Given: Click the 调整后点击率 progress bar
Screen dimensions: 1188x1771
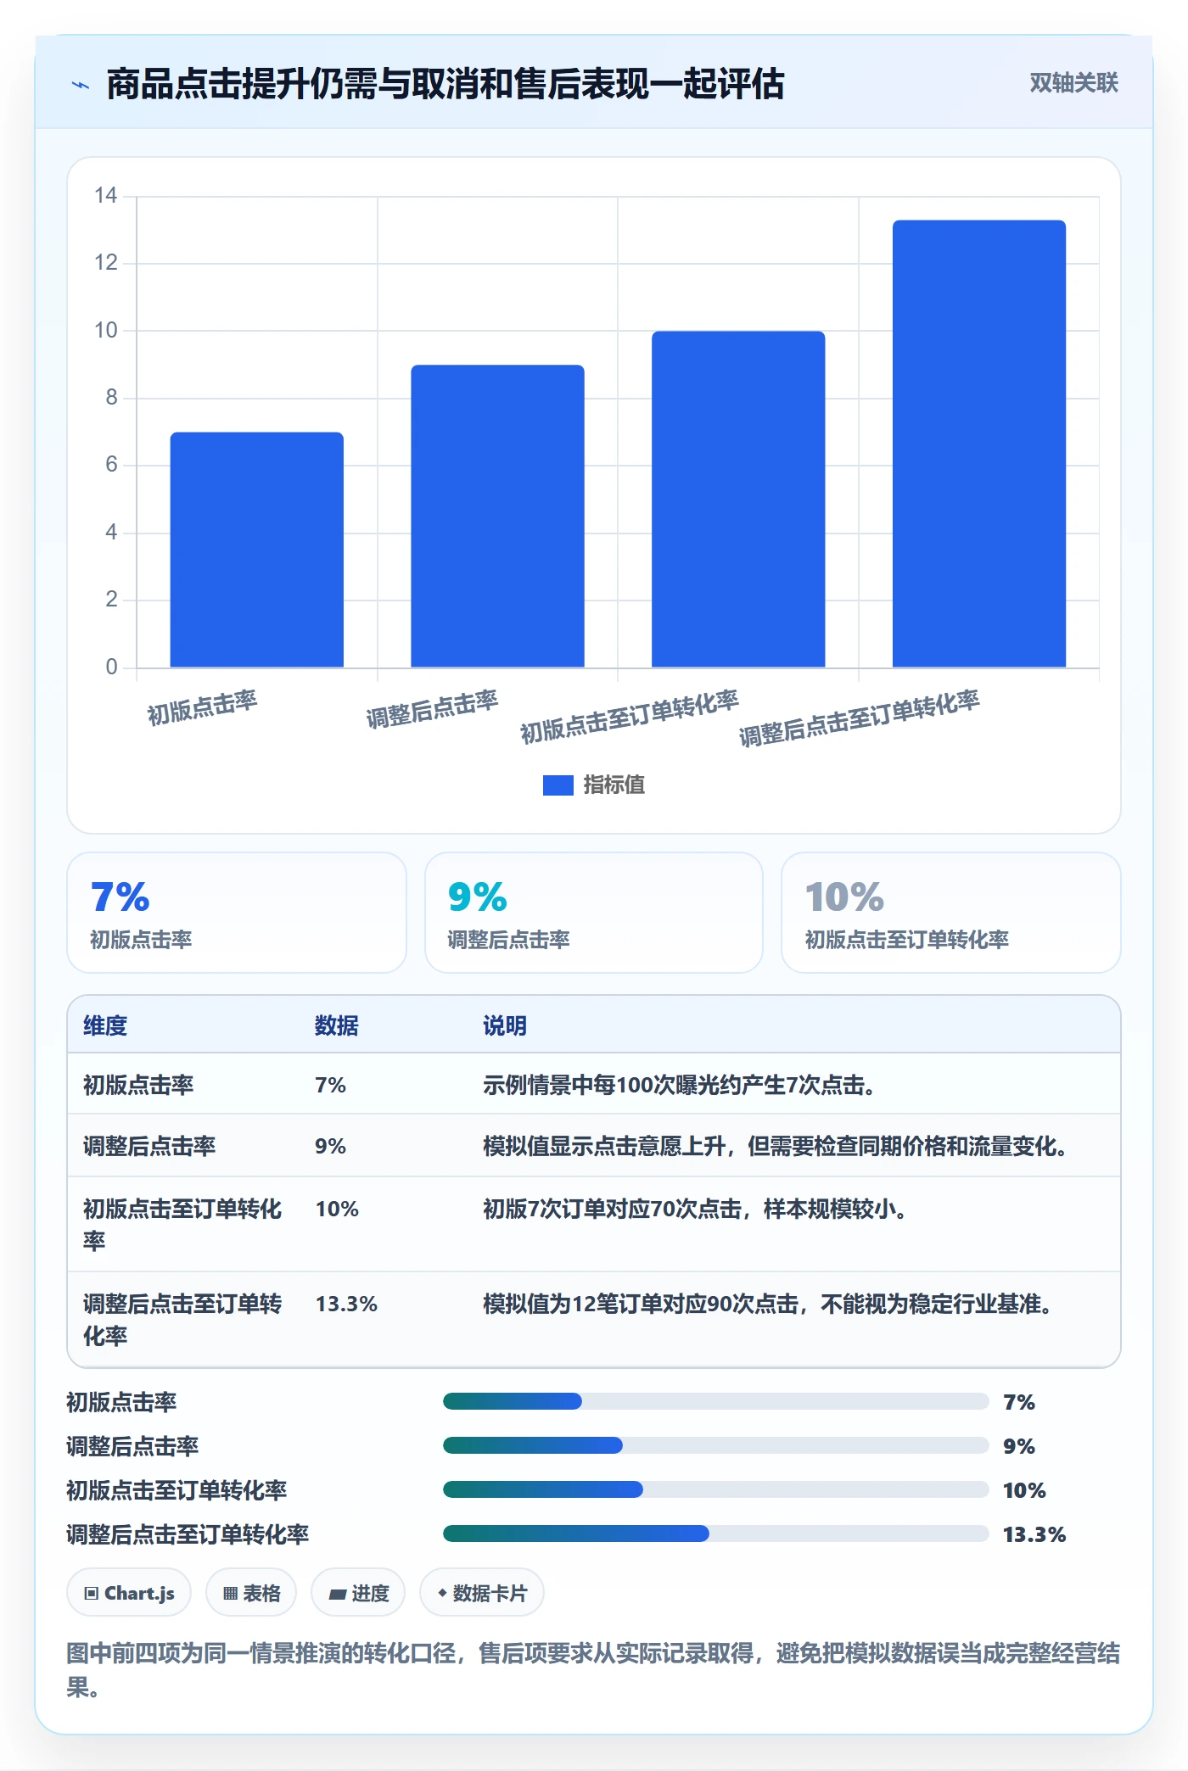Looking at the screenshot, I should coord(715,1445).
